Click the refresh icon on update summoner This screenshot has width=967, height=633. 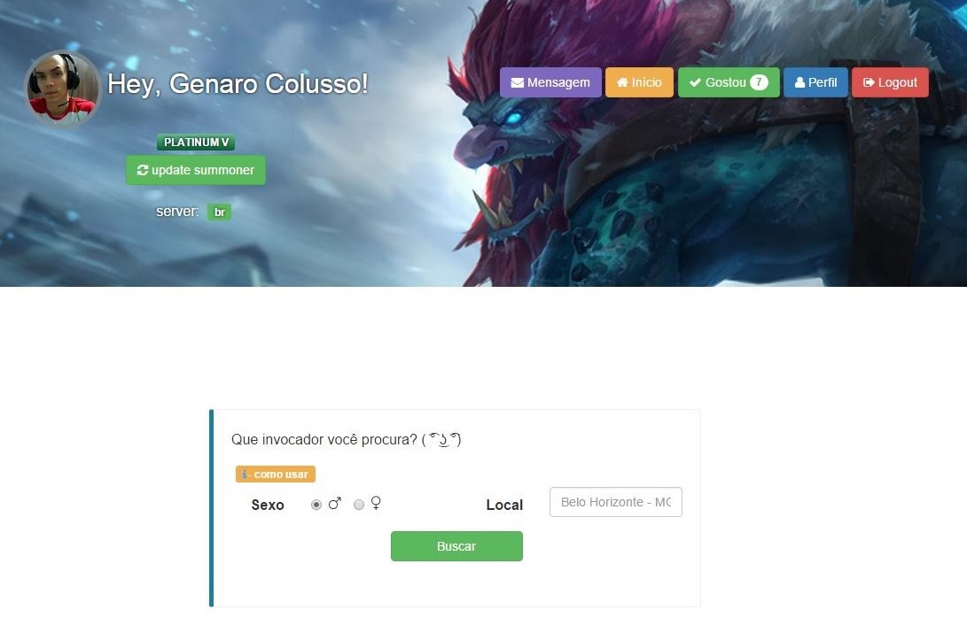point(143,170)
